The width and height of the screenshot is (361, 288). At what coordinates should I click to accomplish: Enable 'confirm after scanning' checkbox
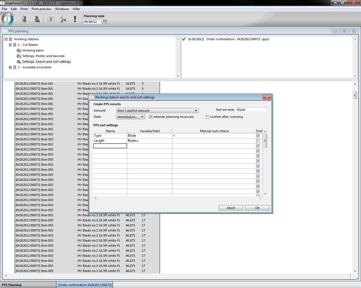pos(207,117)
